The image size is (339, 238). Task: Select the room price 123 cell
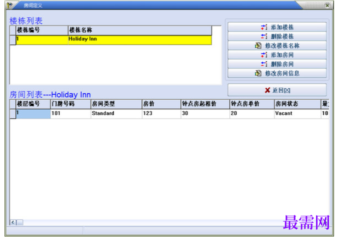161,114
